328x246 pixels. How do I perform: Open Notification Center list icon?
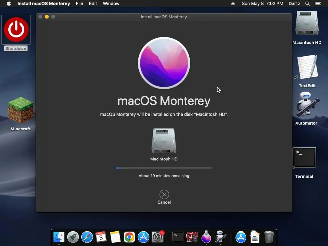[317, 4]
